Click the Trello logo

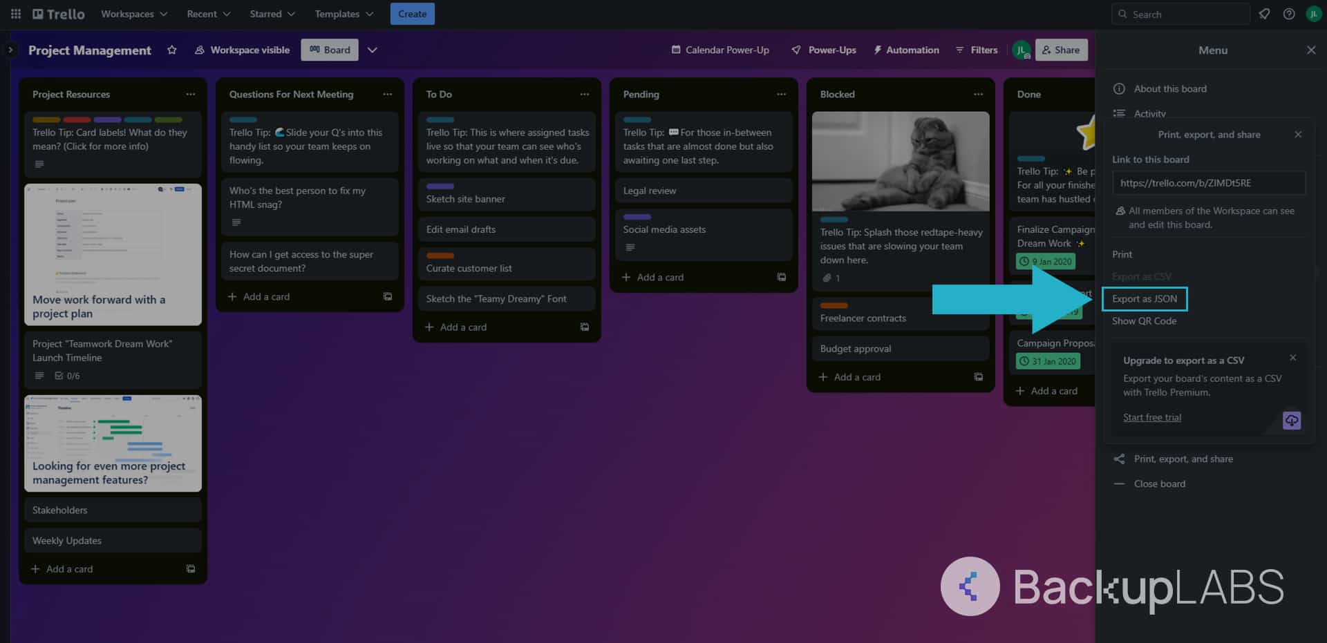pos(59,14)
